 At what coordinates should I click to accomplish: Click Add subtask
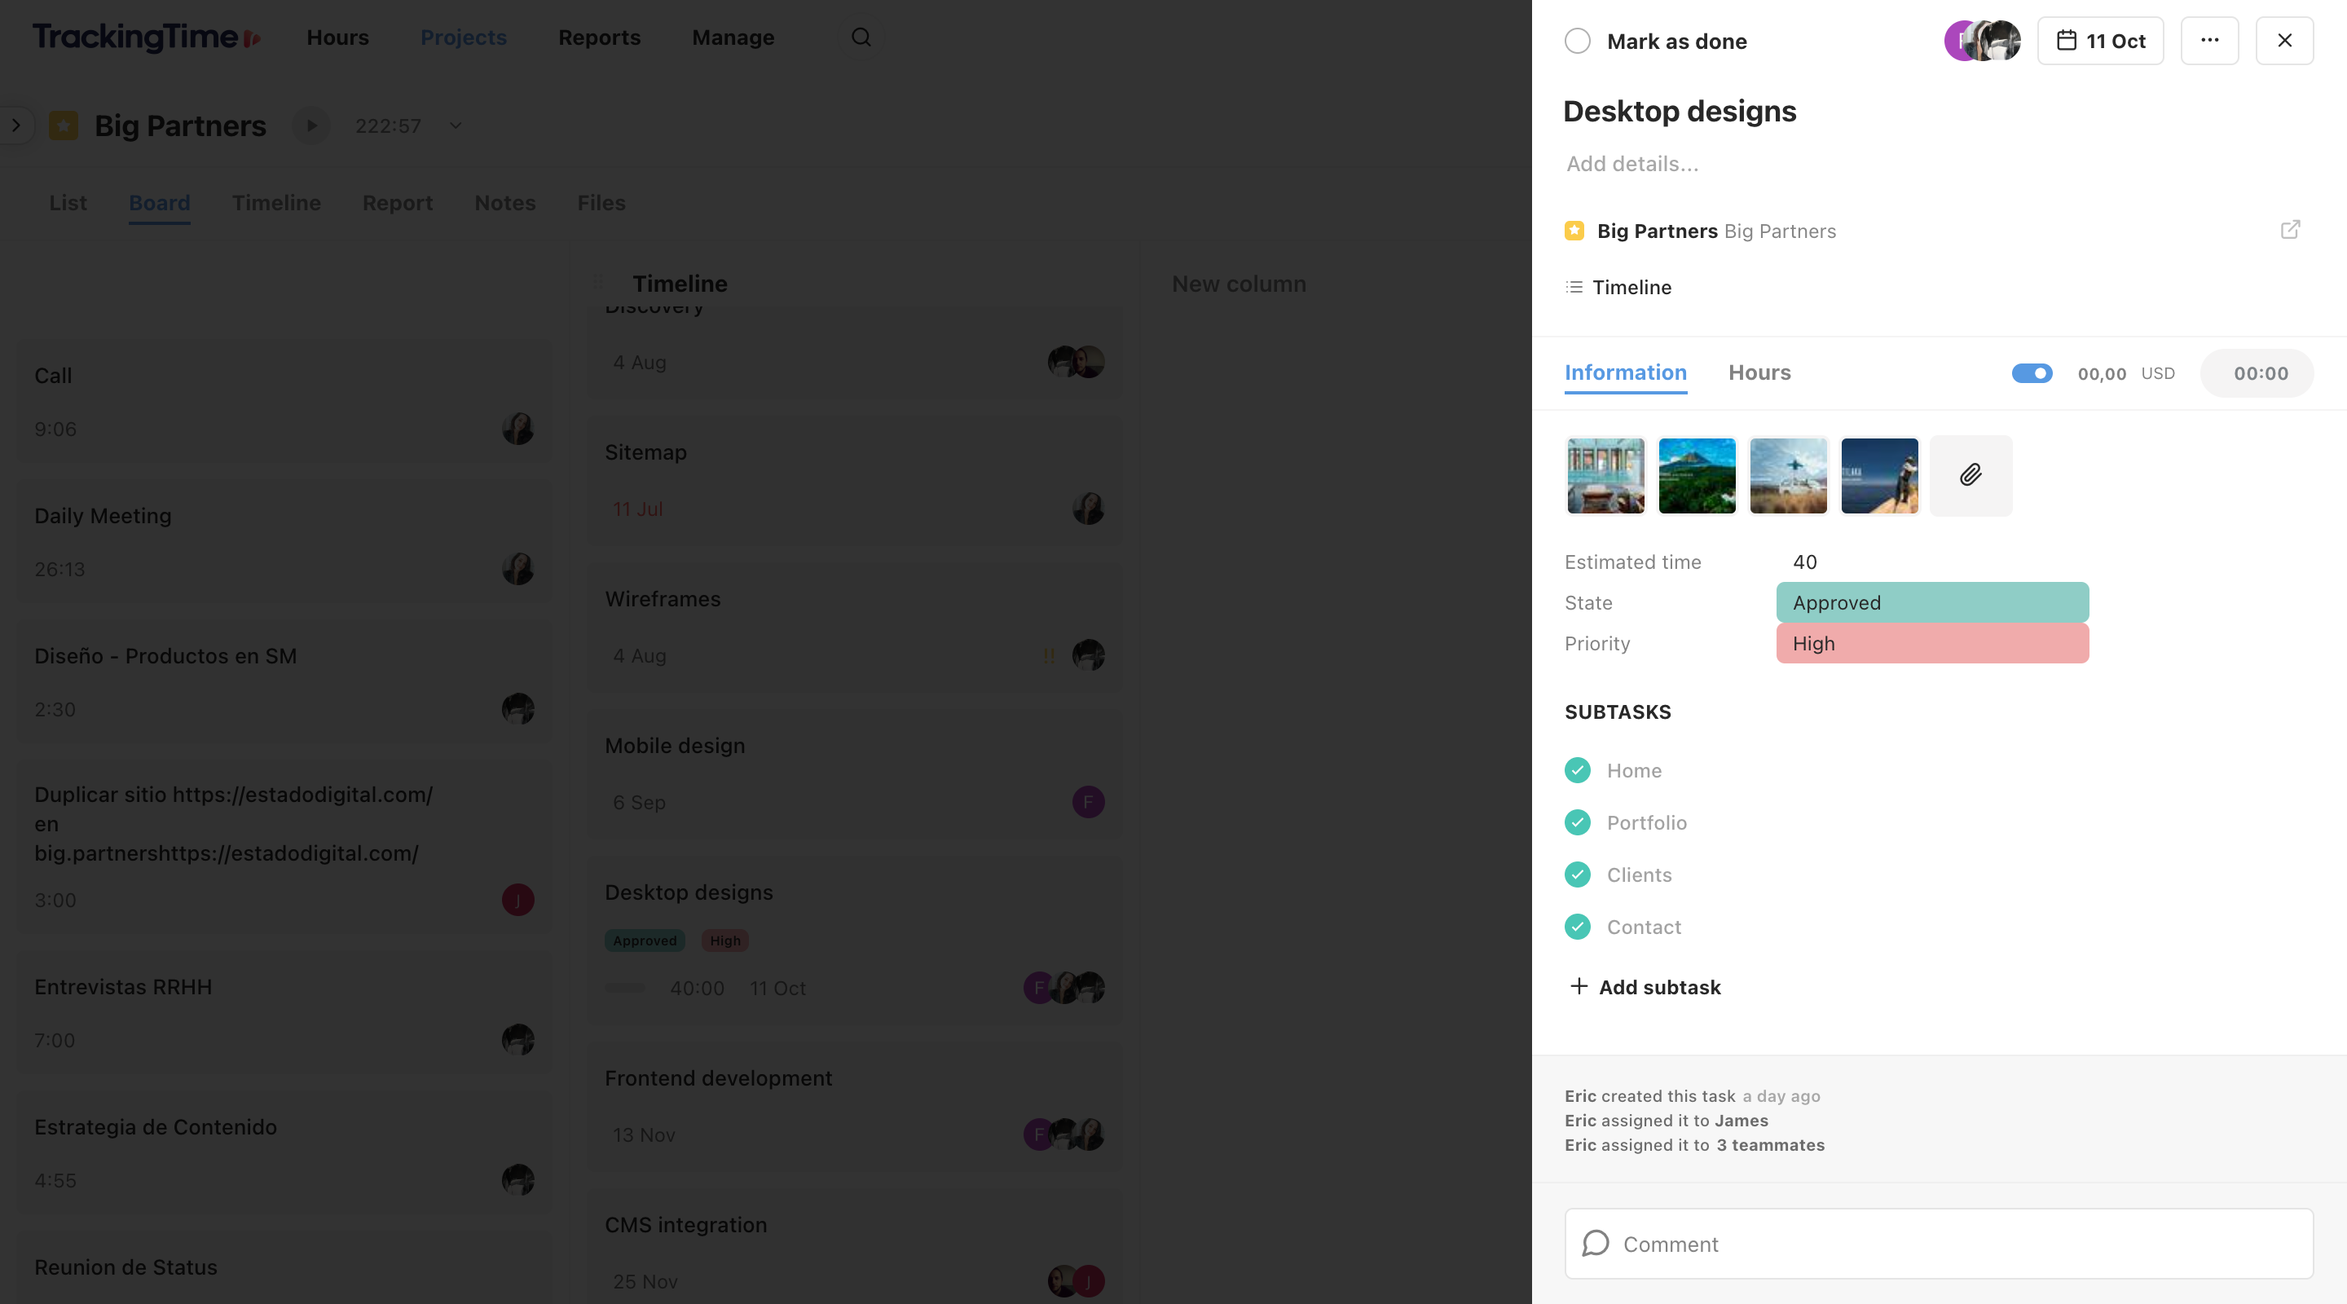pyautogui.click(x=1643, y=987)
